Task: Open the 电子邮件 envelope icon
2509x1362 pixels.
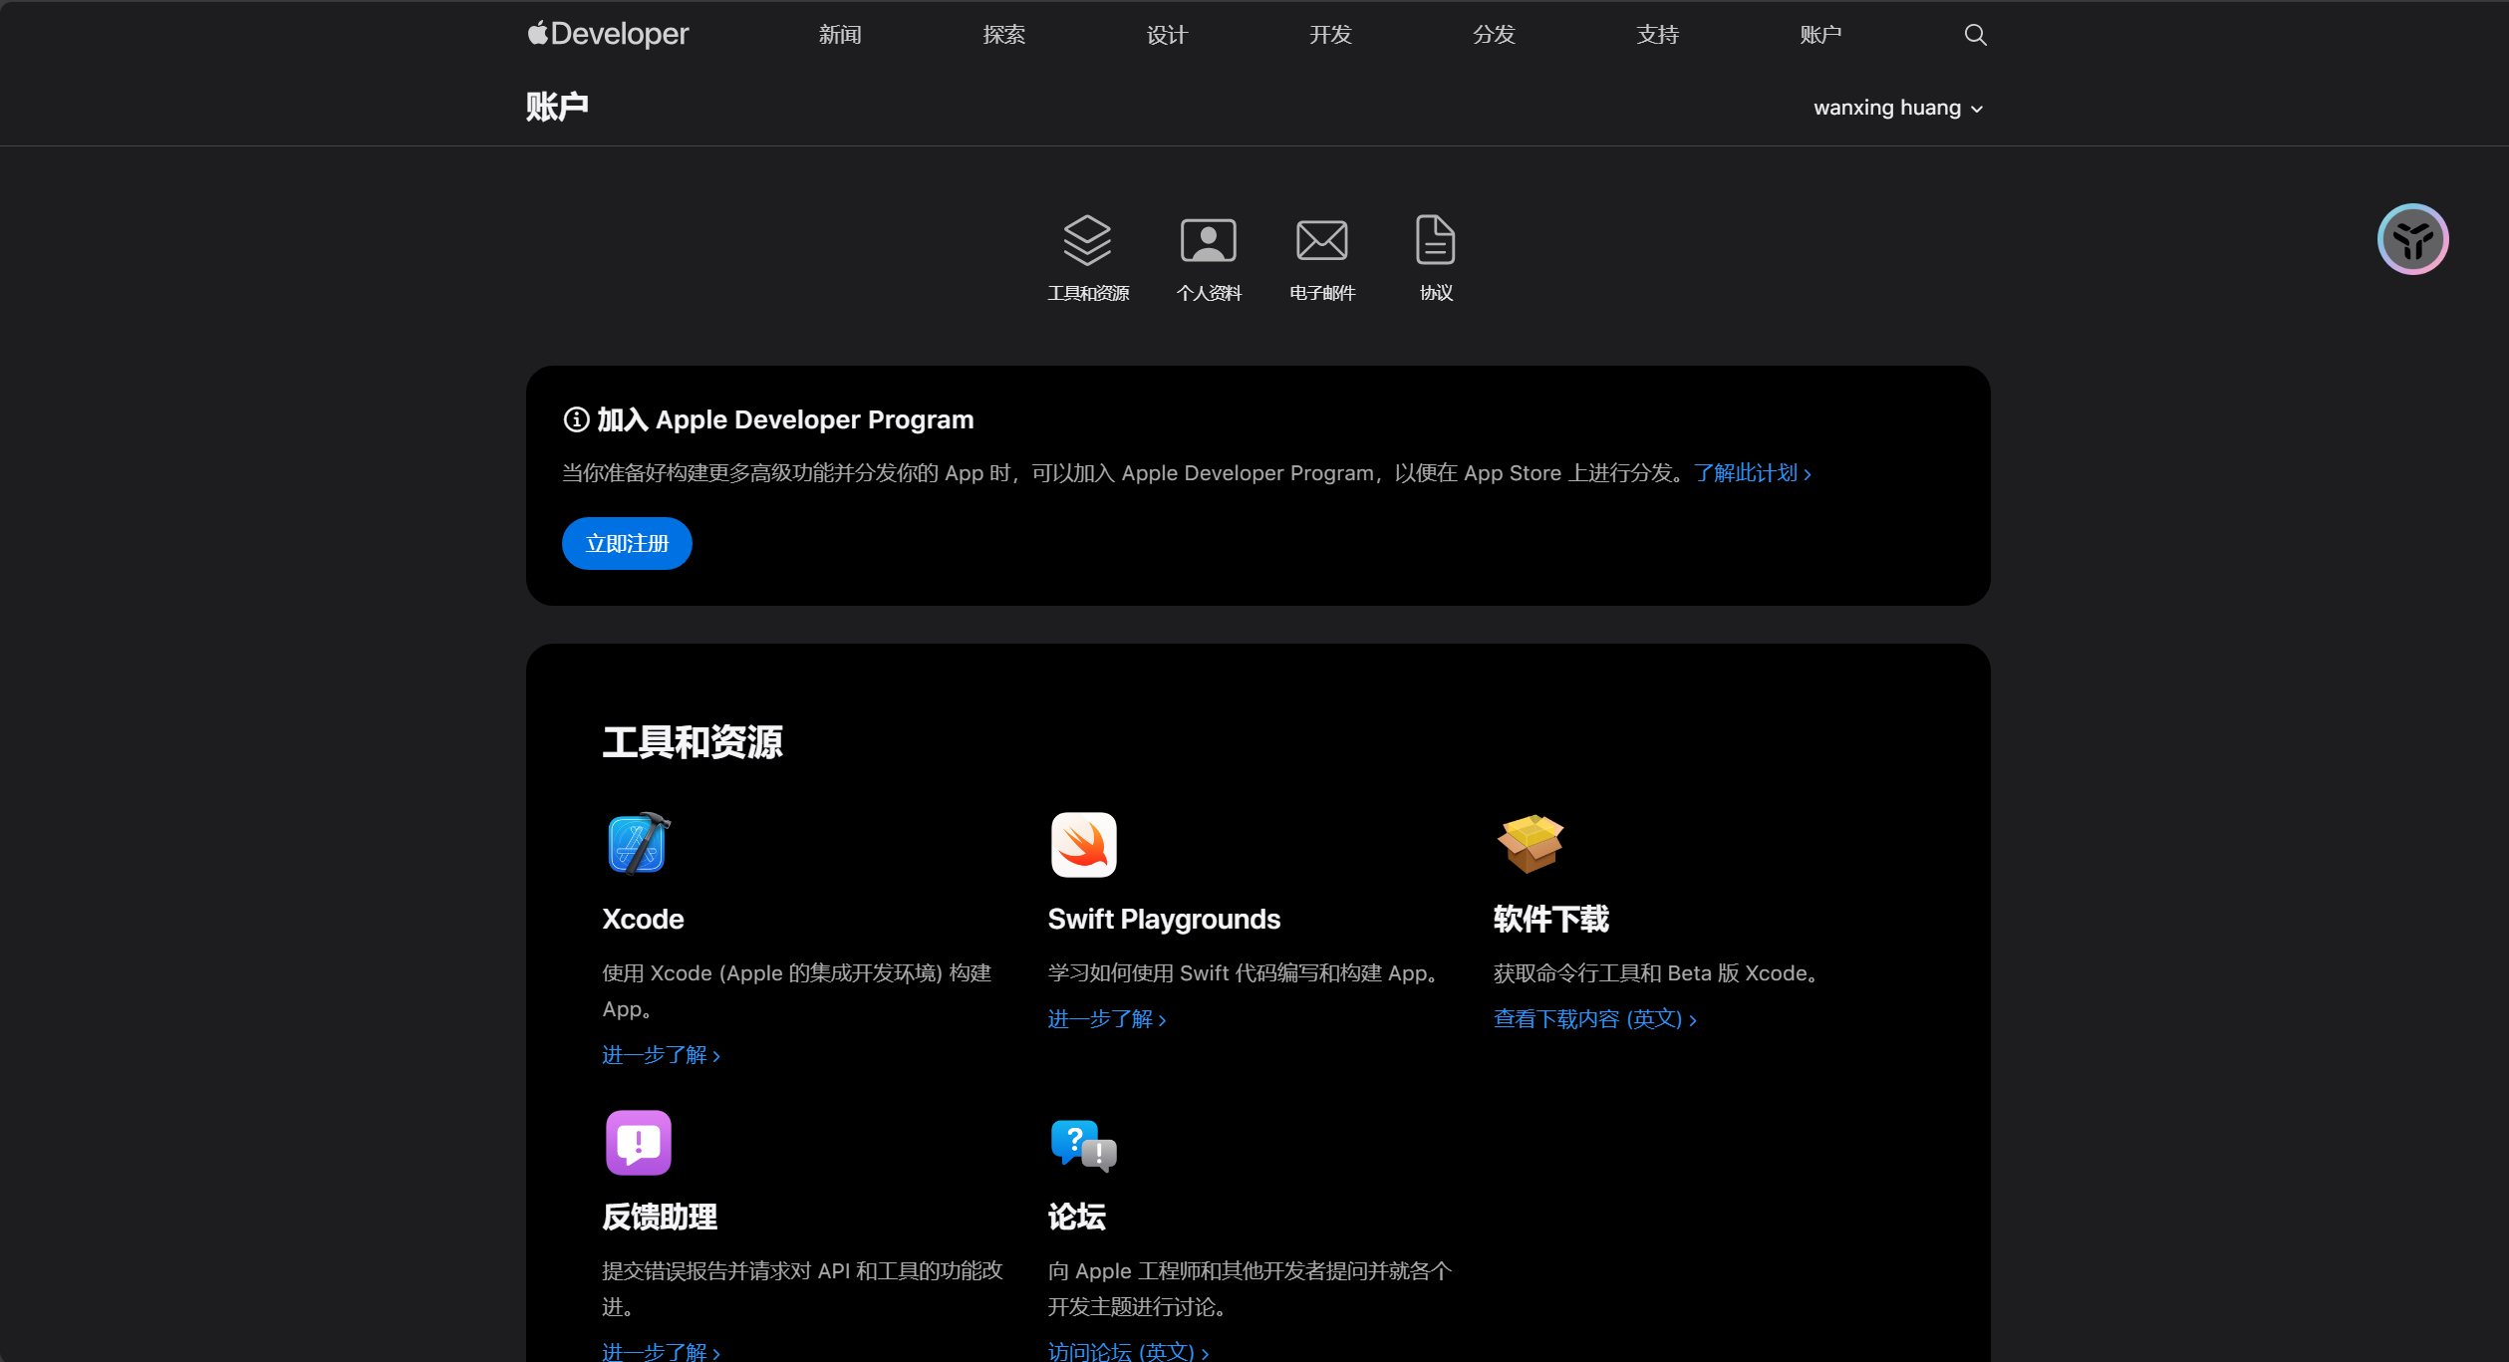Action: tap(1321, 241)
